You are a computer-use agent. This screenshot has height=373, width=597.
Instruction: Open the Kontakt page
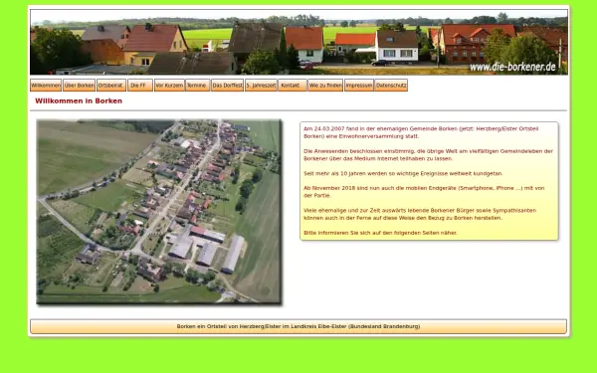tap(292, 86)
